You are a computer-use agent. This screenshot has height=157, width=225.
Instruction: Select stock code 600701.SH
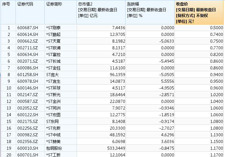click(28, 155)
